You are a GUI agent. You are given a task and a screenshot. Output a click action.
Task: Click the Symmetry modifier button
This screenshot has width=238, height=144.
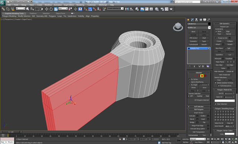(193, 41)
